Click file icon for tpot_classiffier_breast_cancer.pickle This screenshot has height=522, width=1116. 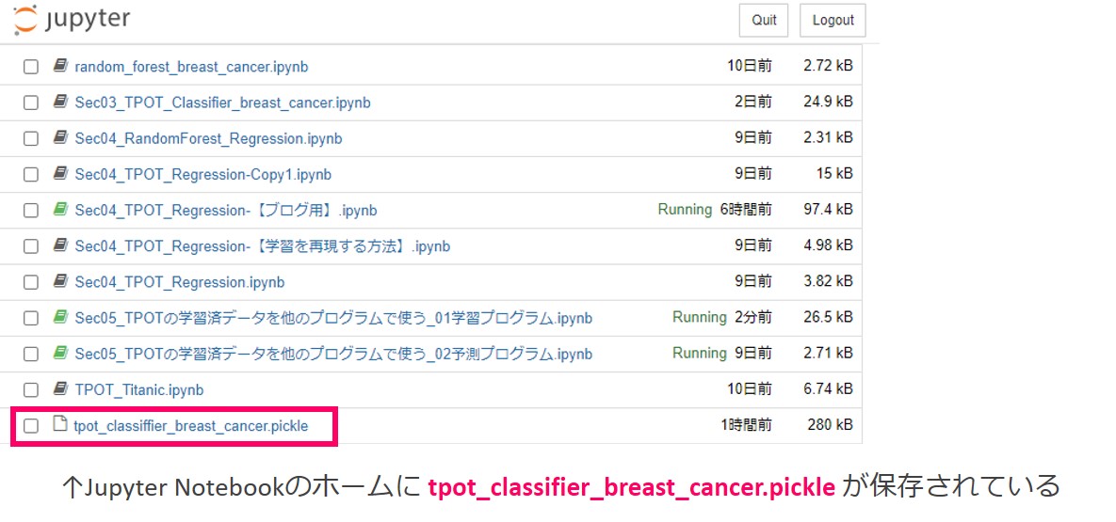click(x=60, y=425)
